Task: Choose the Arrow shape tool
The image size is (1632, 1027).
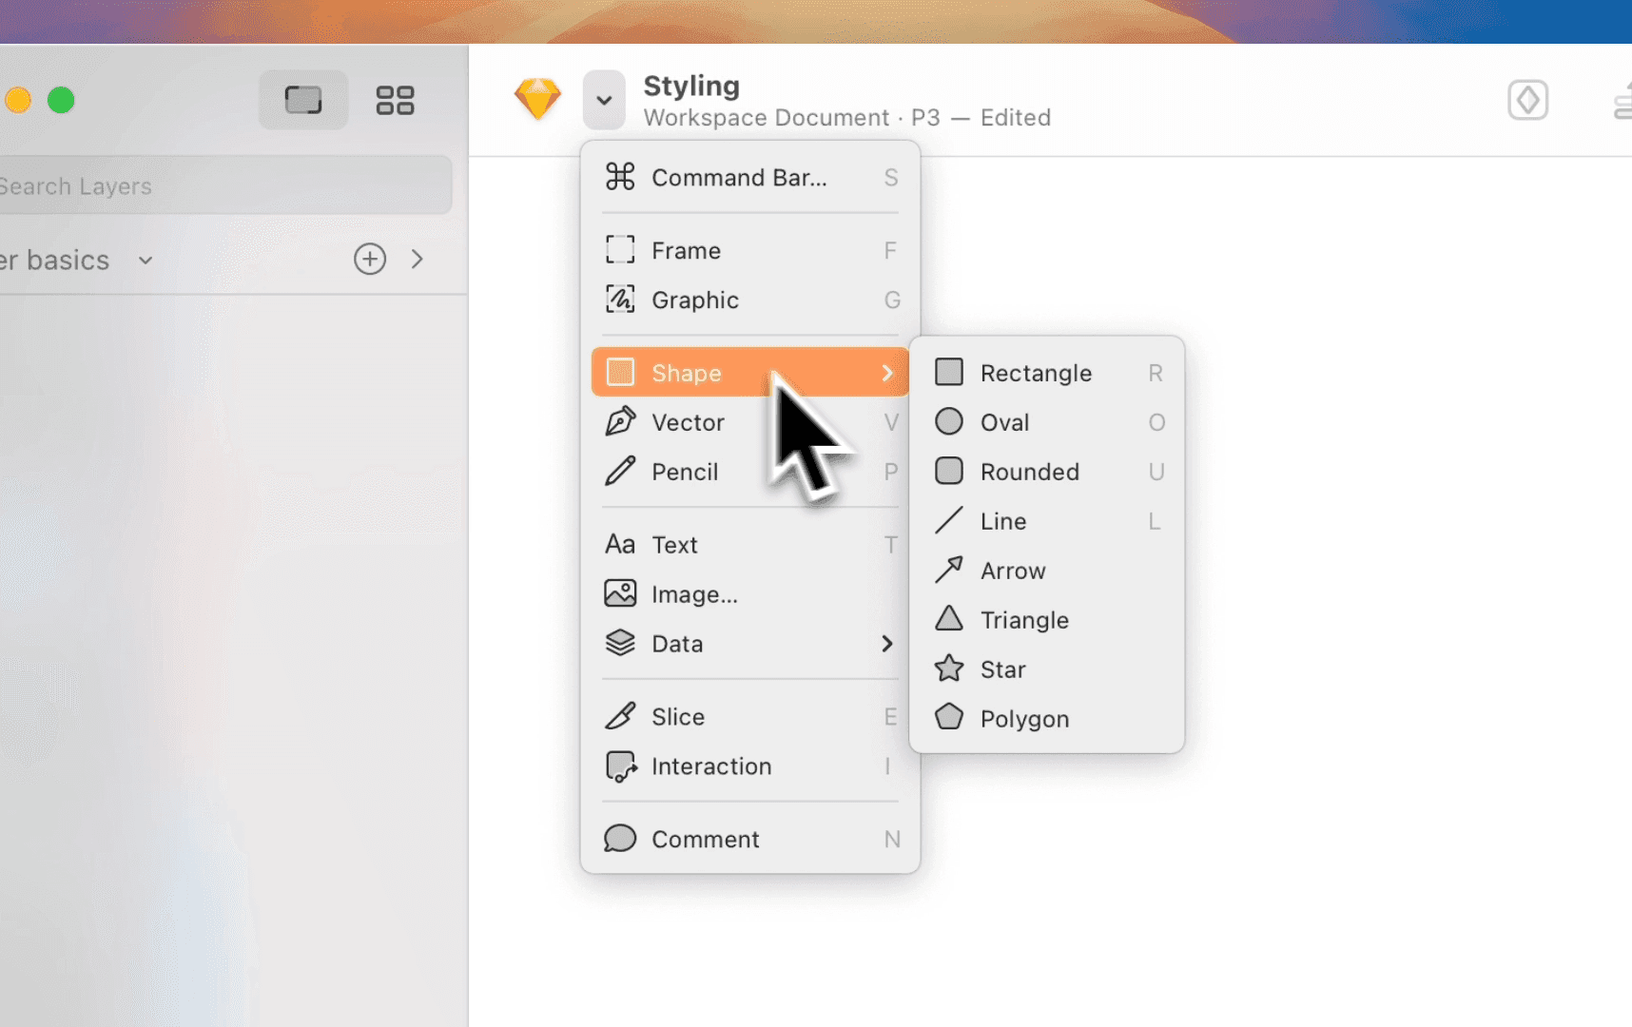Action: pyautogui.click(x=1047, y=571)
